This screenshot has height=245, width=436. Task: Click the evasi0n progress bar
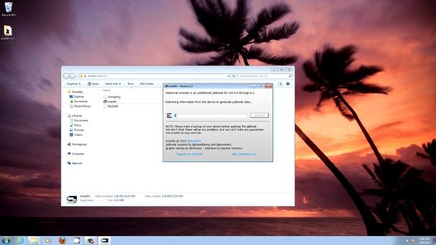[211, 115]
